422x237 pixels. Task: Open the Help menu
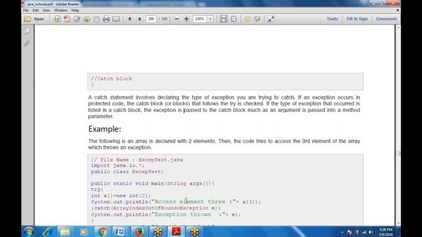[x=75, y=11]
